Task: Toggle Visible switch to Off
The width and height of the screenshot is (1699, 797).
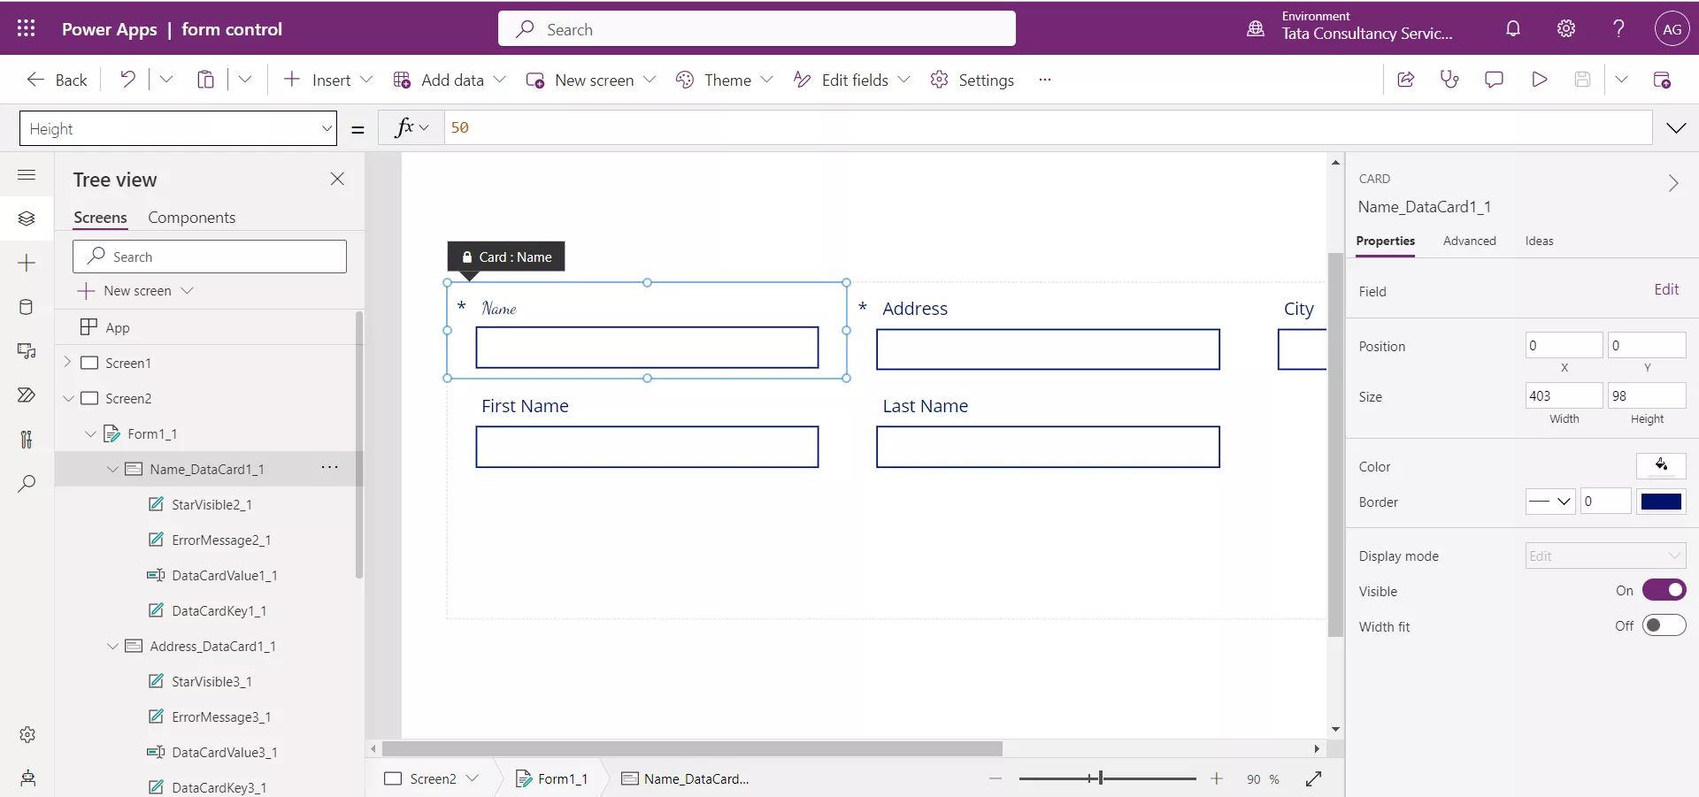Action: pyautogui.click(x=1664, y=590)
